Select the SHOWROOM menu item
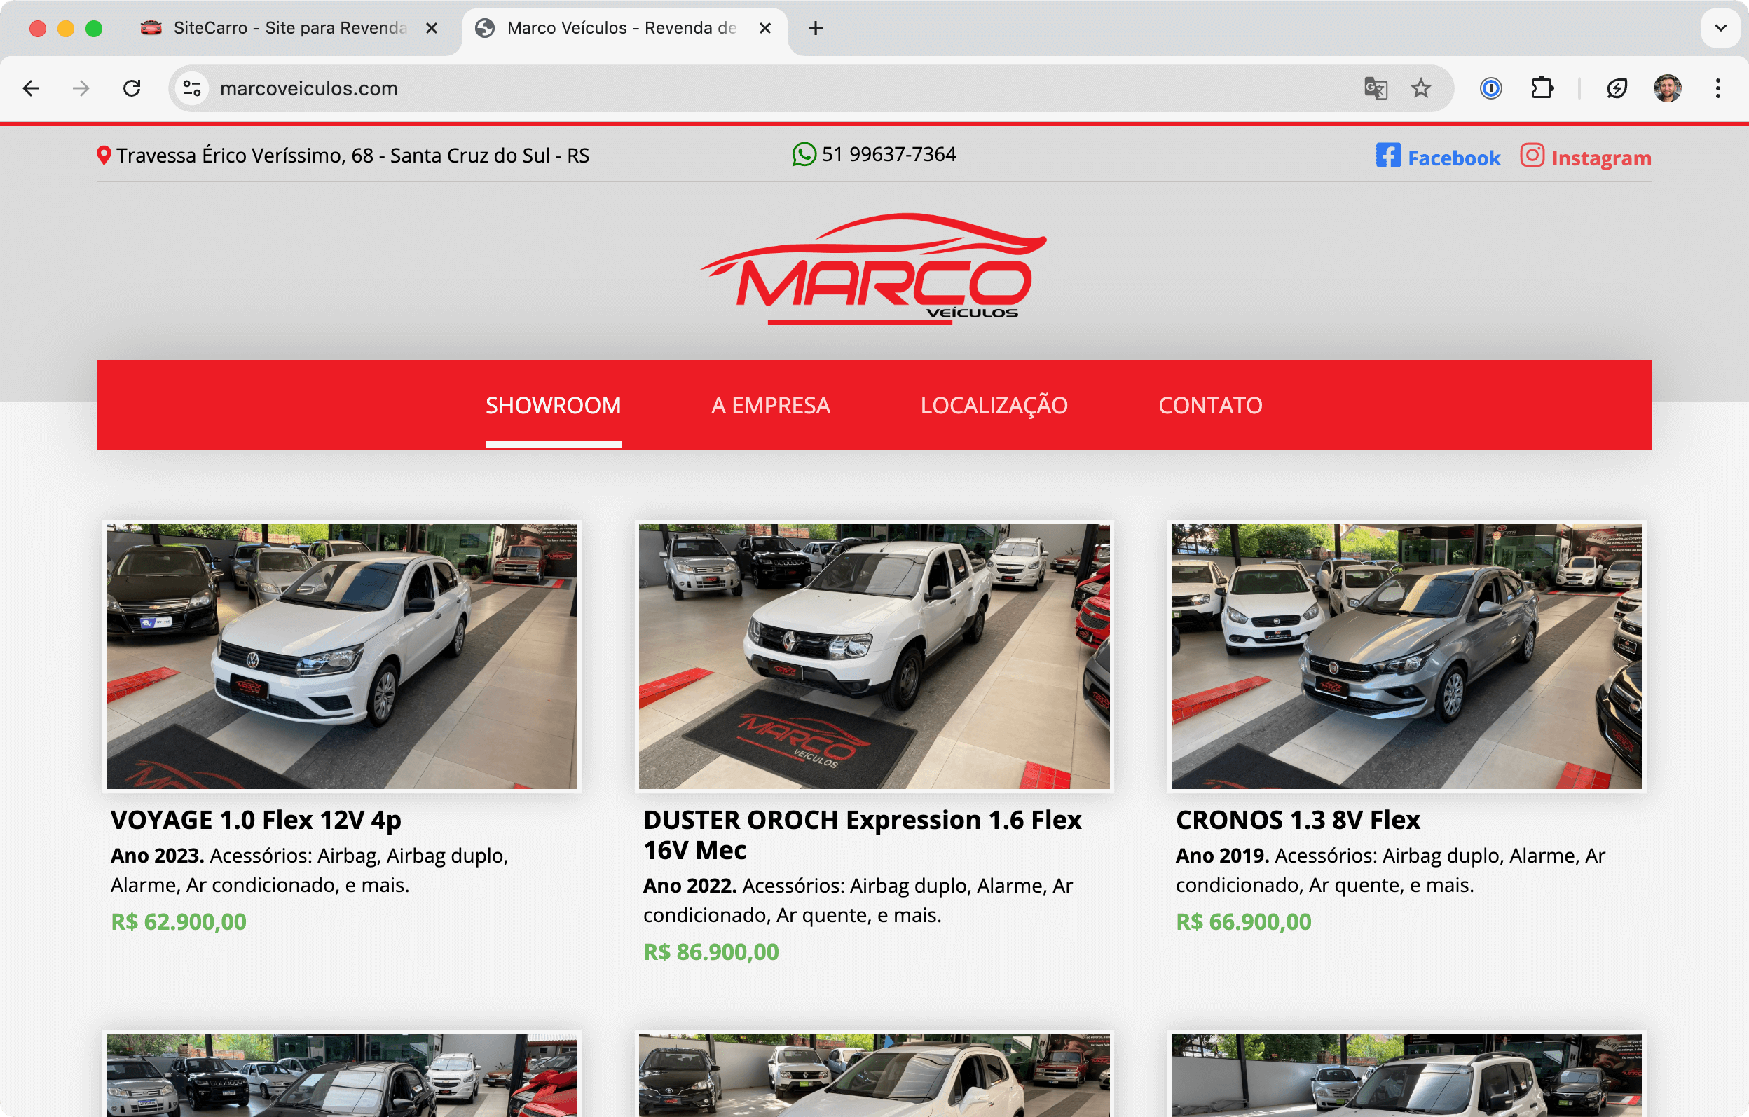 click(553, 405)
